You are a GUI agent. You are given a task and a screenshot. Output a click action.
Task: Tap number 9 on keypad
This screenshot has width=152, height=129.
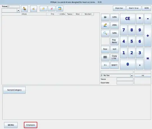point(140,30)
